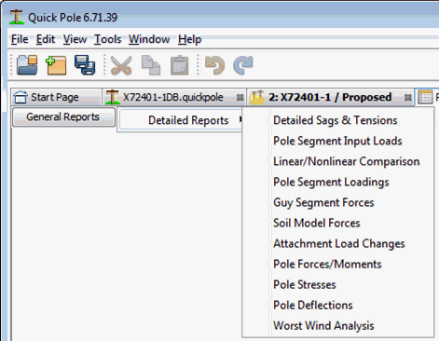Screen dimensions: 439x341
Task: Click the home icon on Start Page tab
Action: 21,97
